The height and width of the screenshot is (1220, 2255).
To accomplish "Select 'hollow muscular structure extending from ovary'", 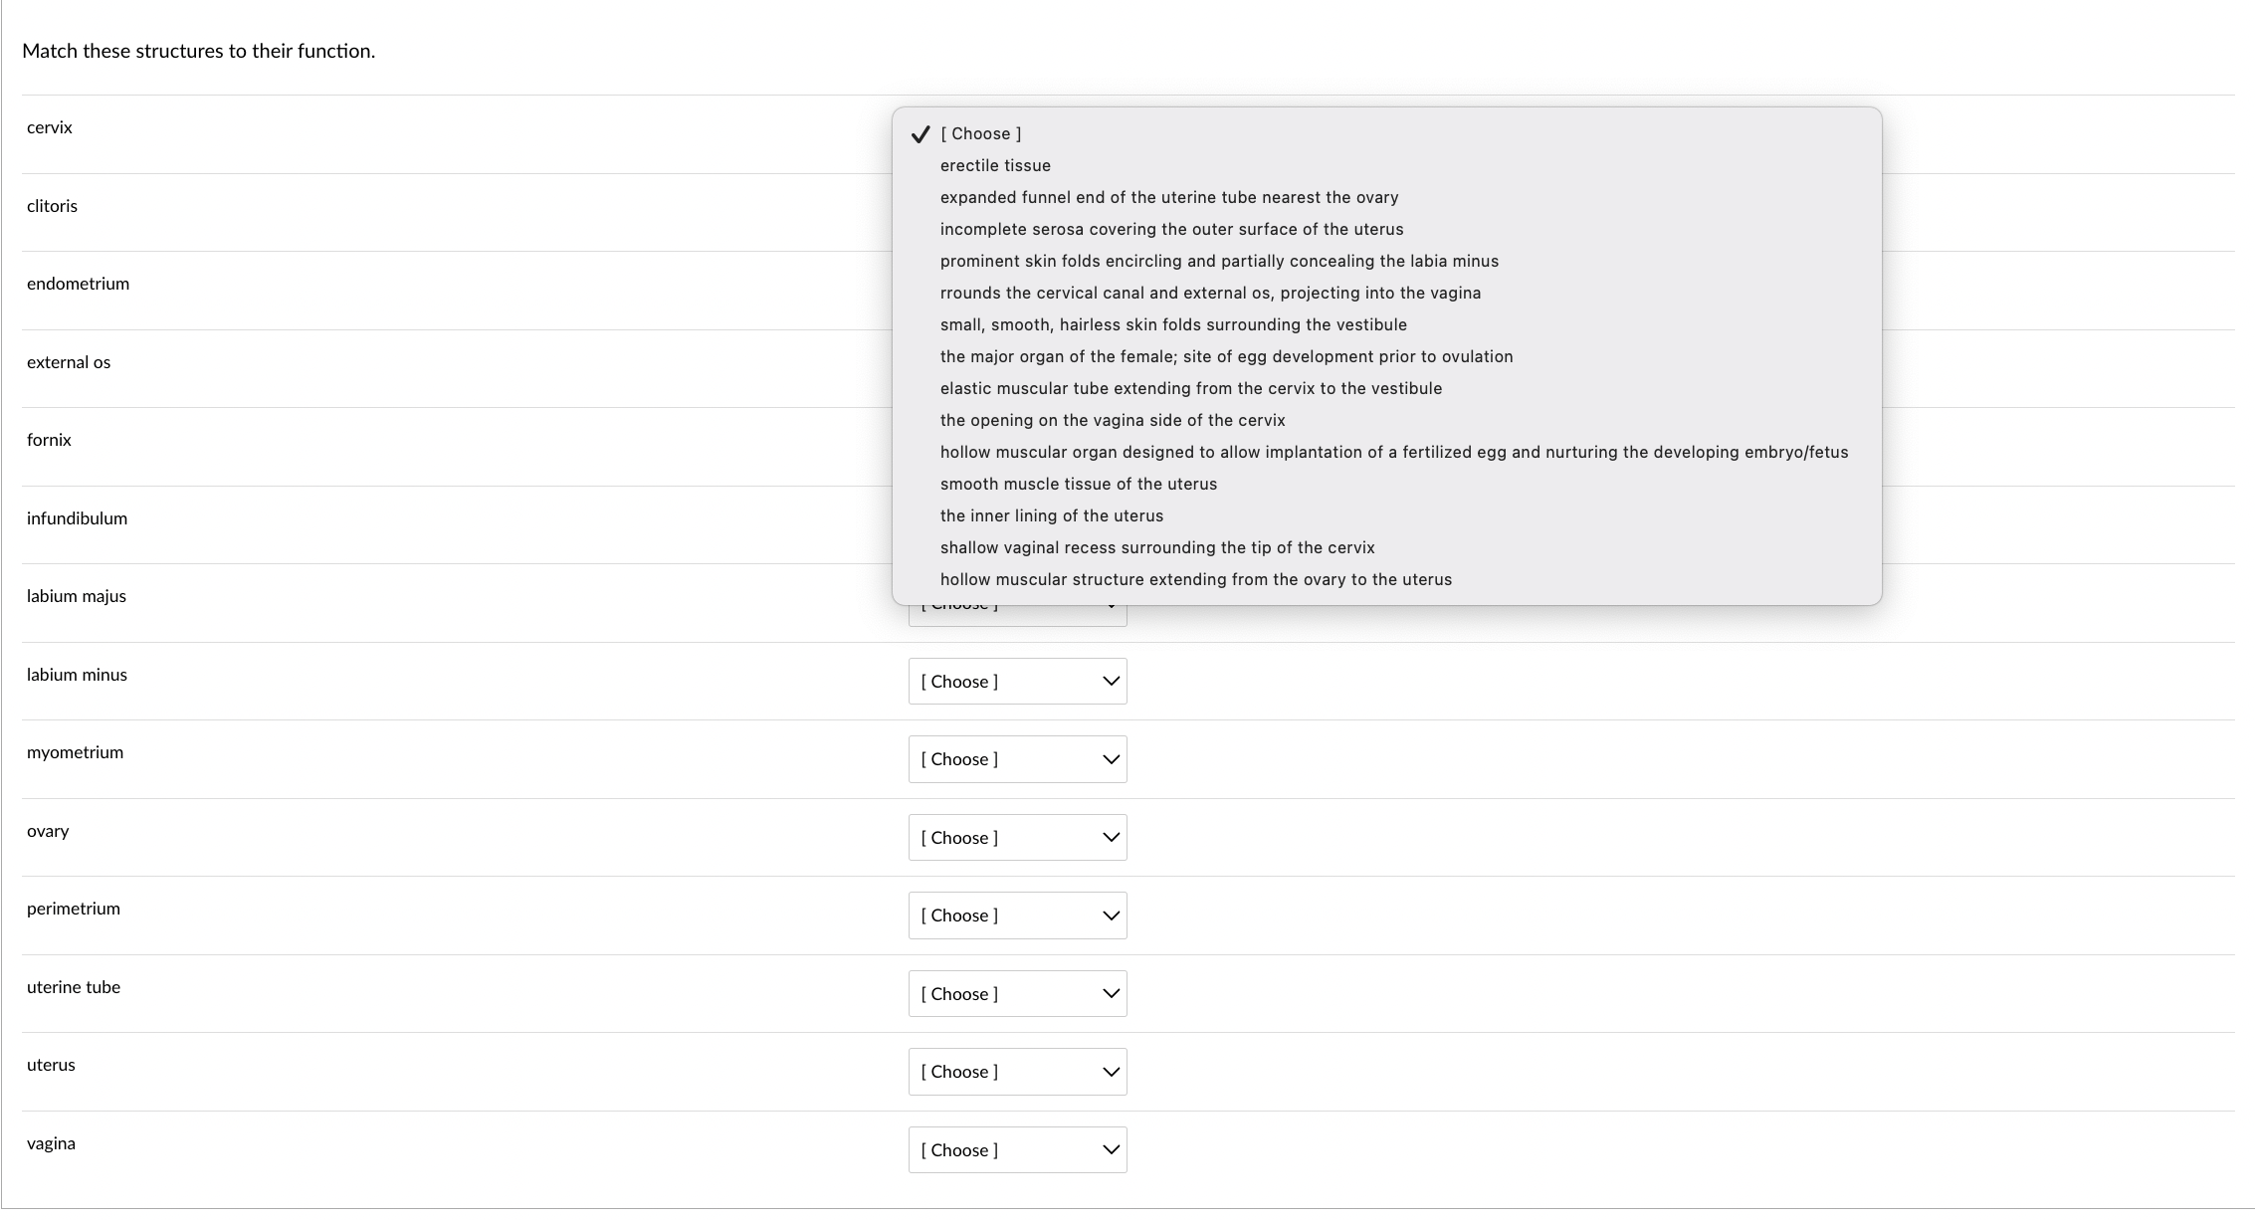I will [1195, 579].
